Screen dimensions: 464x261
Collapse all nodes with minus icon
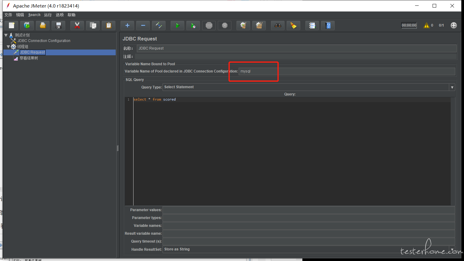143,25
